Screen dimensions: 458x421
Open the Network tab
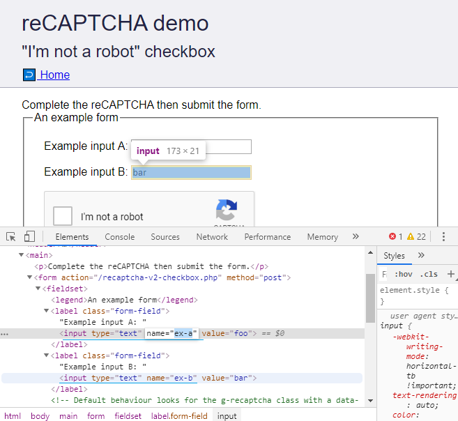[x=212, y=237]
